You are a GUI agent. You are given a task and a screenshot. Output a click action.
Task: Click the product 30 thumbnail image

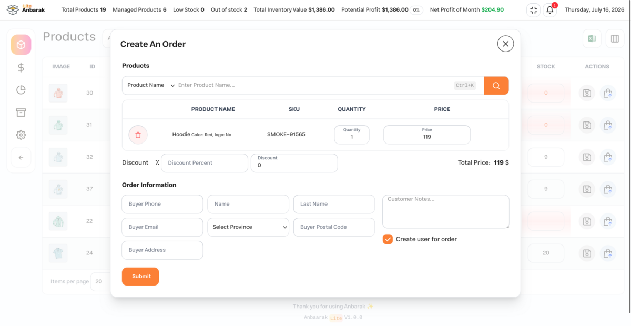pos(58,93)
